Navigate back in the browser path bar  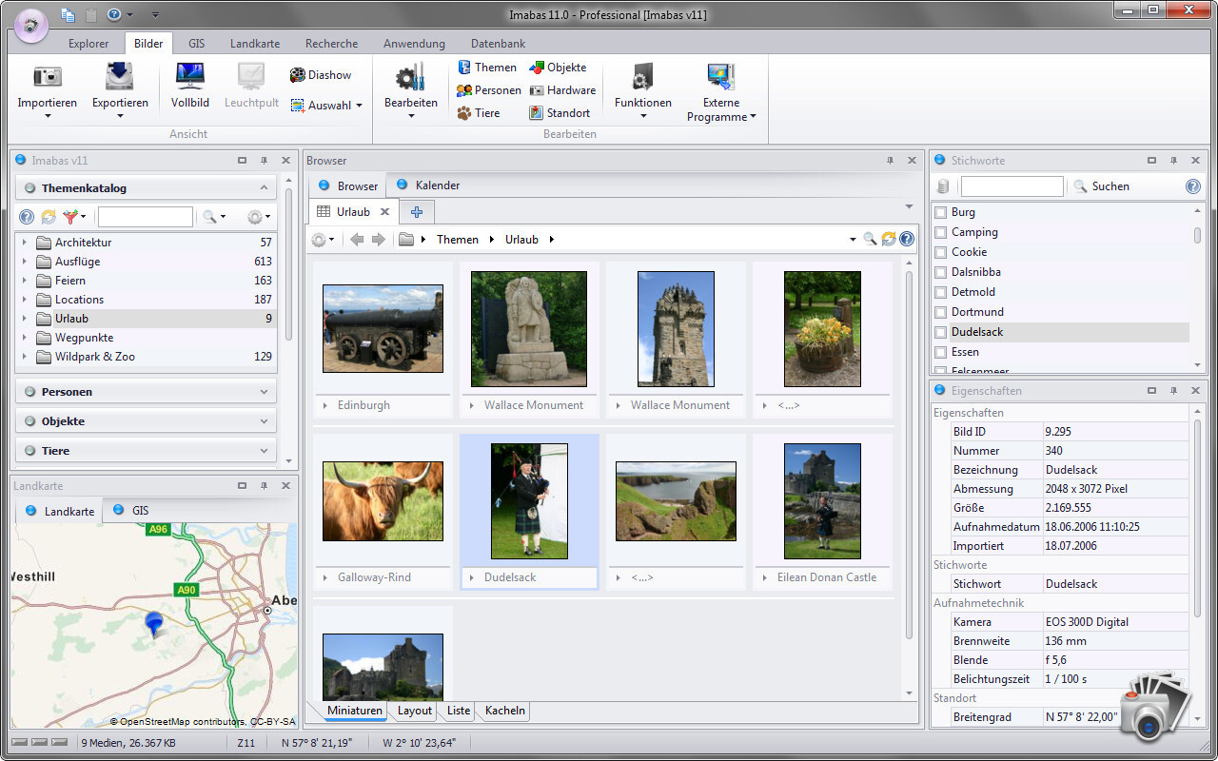click(x=357, y=240)
